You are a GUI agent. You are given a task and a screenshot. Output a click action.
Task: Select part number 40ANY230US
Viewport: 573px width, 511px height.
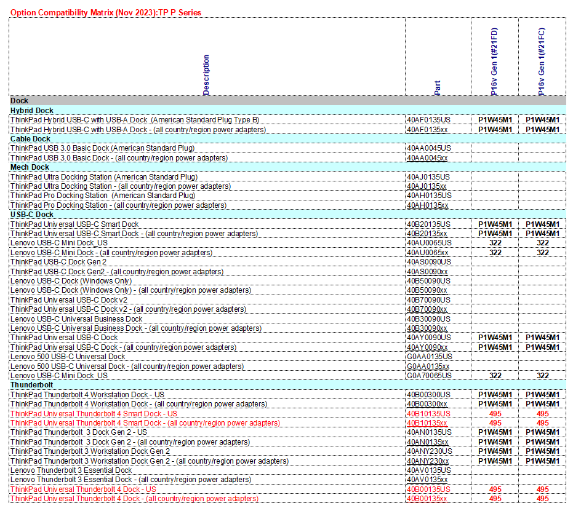coord(430,451)
